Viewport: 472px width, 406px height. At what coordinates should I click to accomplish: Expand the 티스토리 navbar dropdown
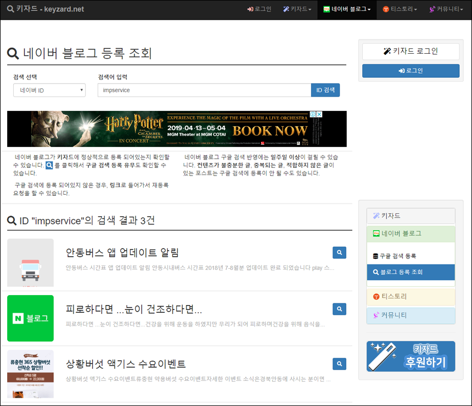(400, 9)
